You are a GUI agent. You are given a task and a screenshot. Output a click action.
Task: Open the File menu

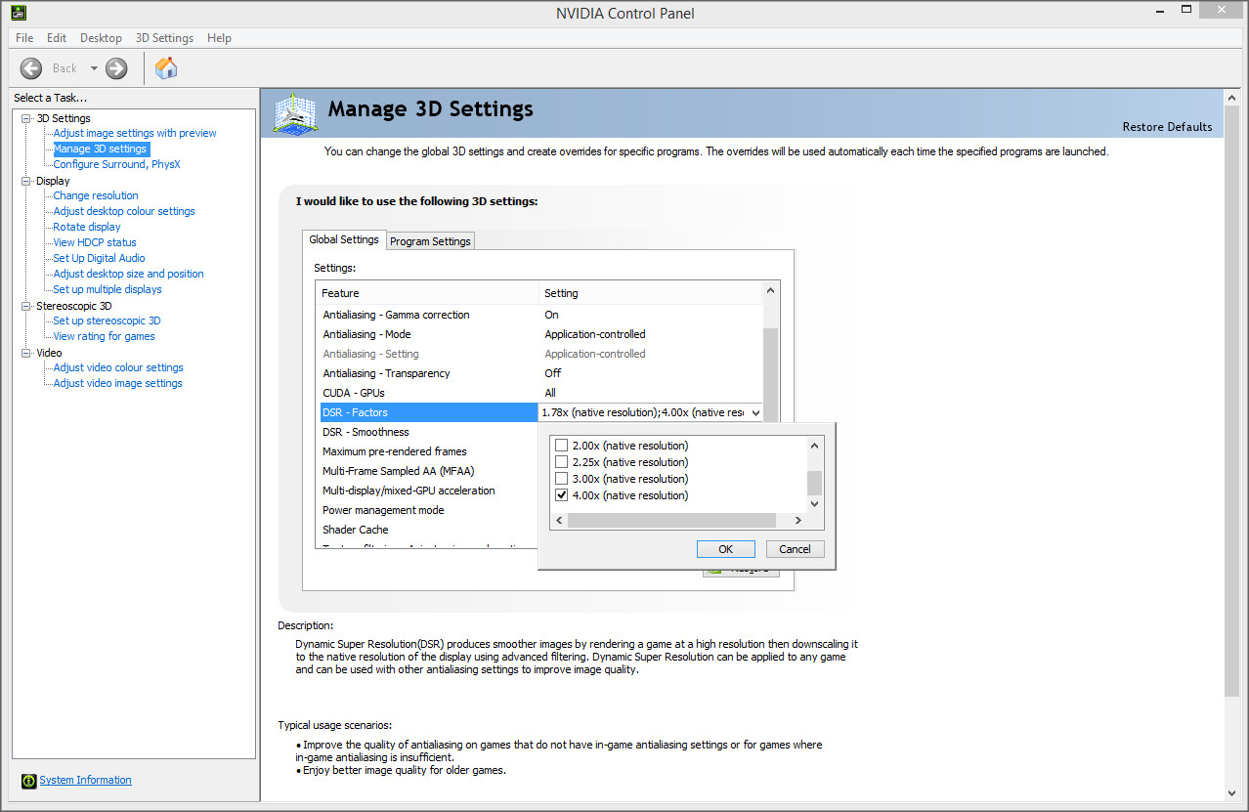point(24,38)
